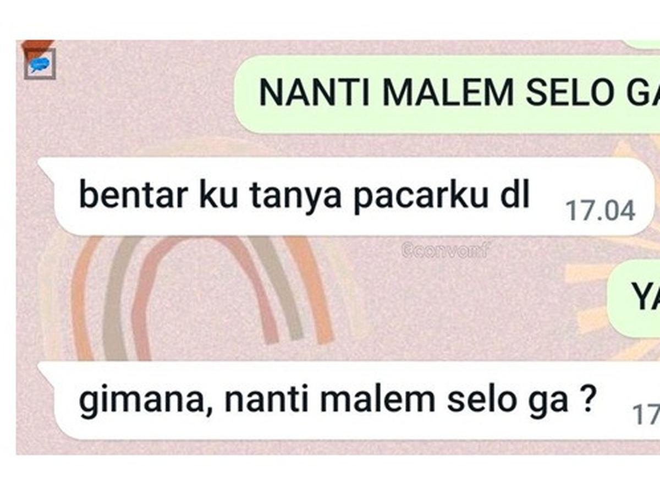Screen dimensions: 660x495
Task: Click the question mark ending the last message
Action: pyautogui.click(x=586, y=400)
